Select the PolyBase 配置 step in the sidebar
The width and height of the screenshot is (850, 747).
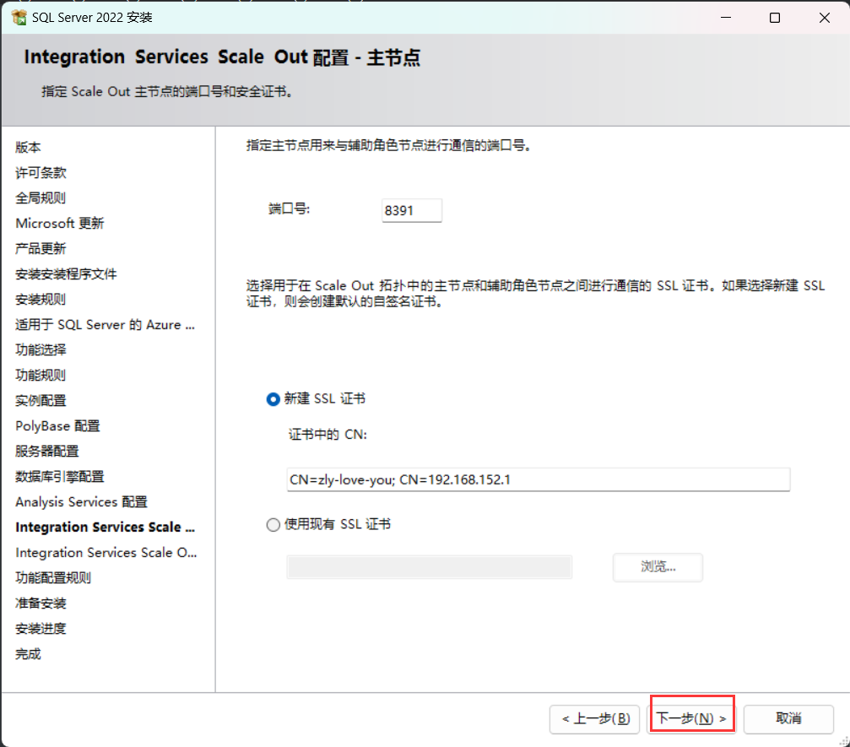tap(58, 426)
